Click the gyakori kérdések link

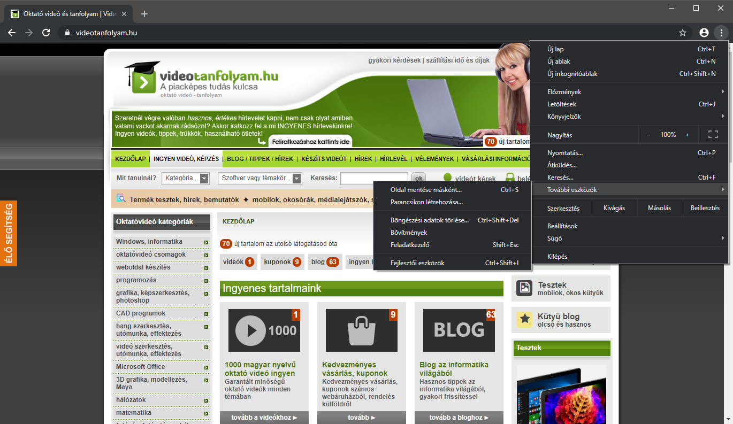pyautogui.click(x=394, y=60)
